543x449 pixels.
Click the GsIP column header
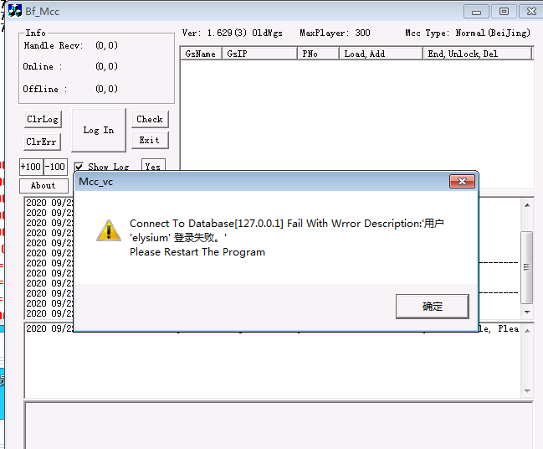259,54
